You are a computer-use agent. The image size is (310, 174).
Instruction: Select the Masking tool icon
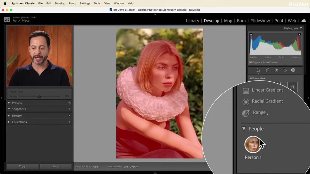pos(293,70)
